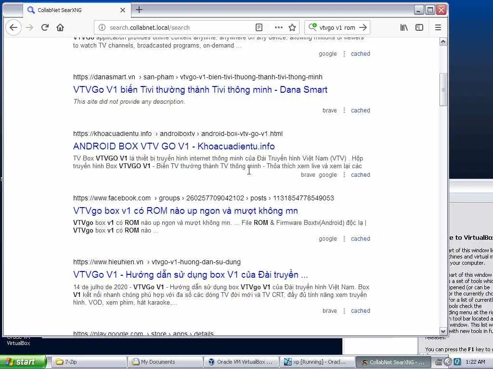Open VTVGo V1 Hướng dẫn sử dụng result
The width and height of the screenshot is (493, 369).
(191, 274)
